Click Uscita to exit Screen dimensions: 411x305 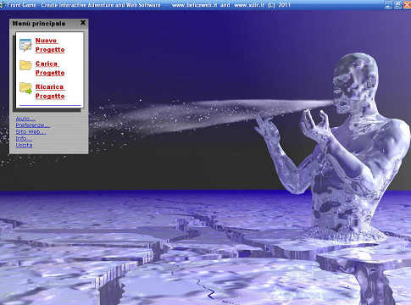tap(24, 145)
